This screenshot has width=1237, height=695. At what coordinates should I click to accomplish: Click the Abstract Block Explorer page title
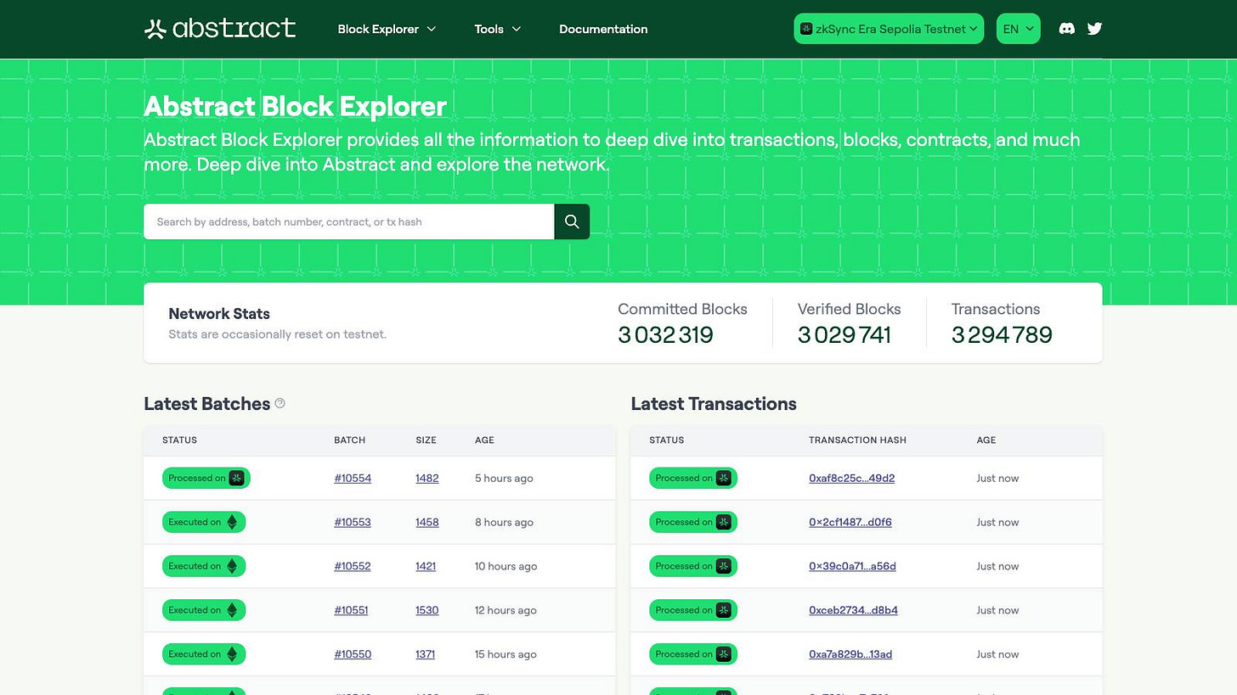(295, 106)
